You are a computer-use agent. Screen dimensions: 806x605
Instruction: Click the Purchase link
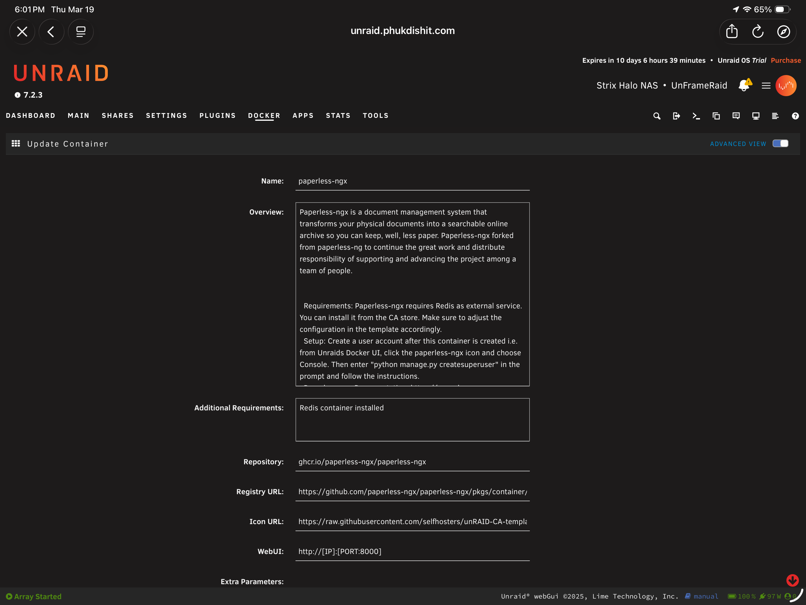(x=785, y=61)
